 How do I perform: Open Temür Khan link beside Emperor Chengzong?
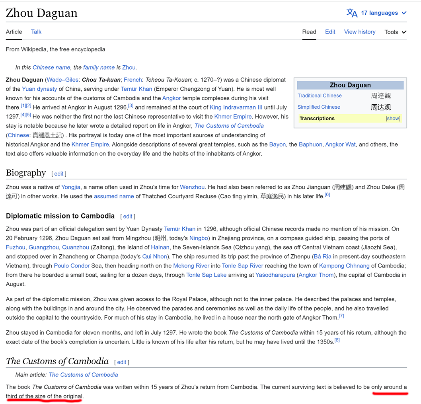pyautogui.click(x=136, y=89)
